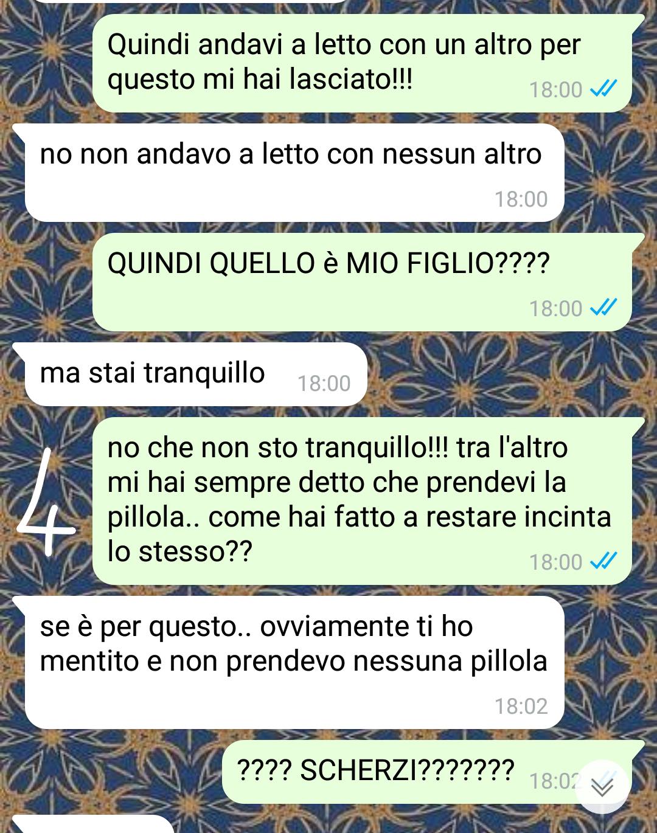Select the 'ma stai tranquillo' bubble
Screen dimensions: 657x833
tap(196, 374)
